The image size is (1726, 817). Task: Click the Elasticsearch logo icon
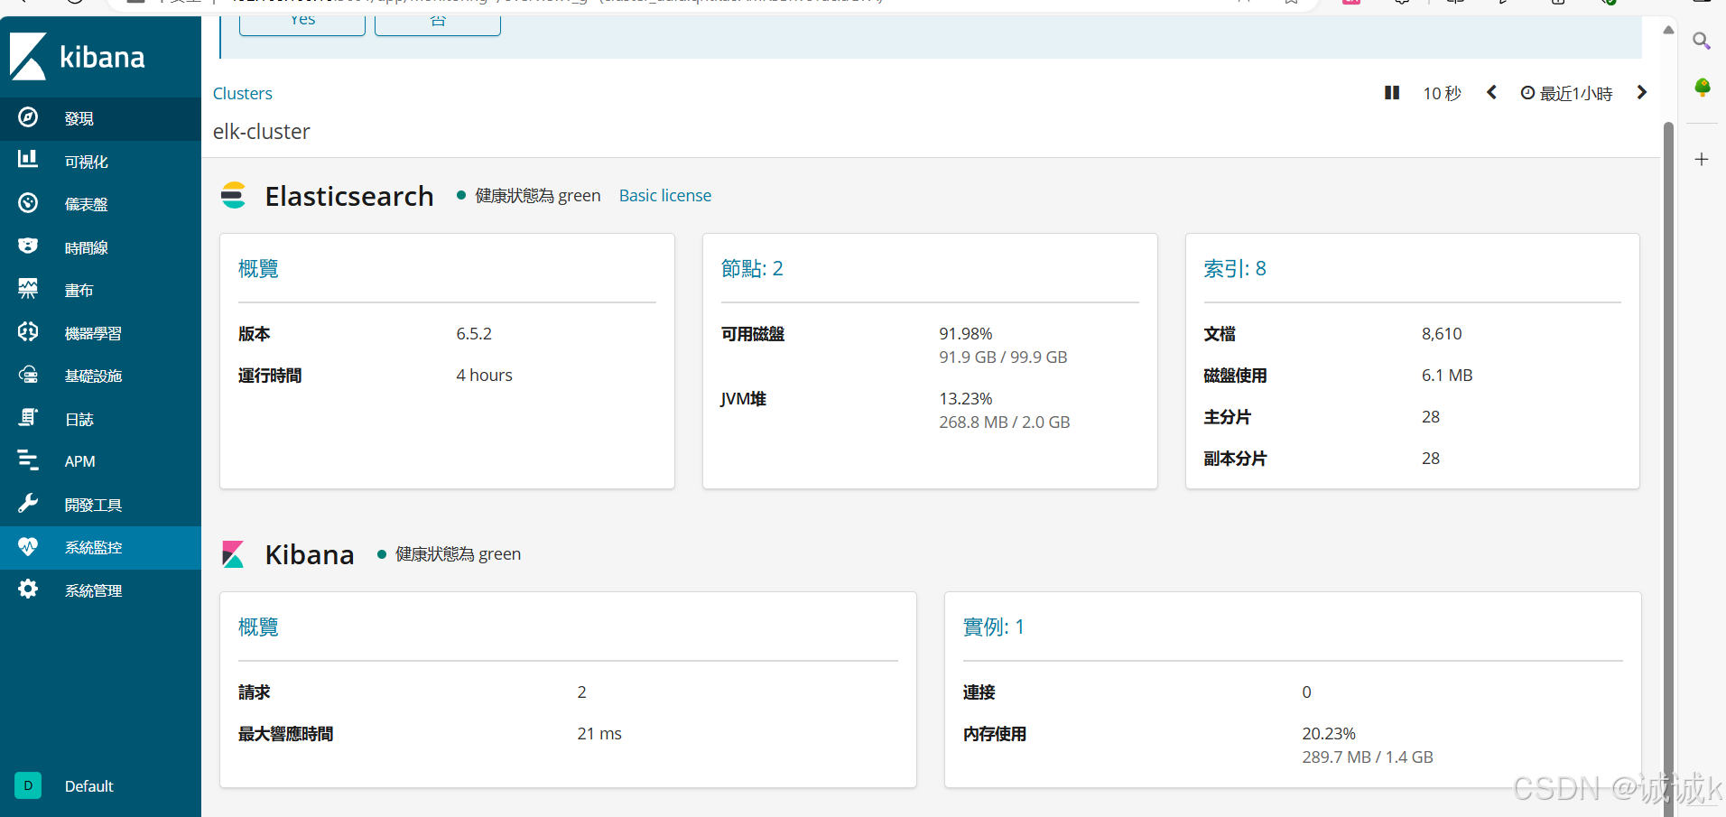pos(234,195)
